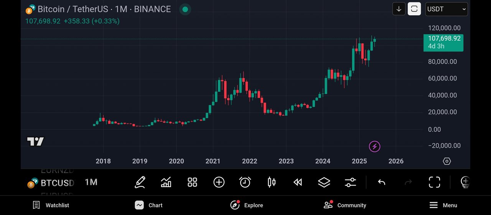Click the 2026 time axis label
The width and height of the screenshot is (491, 215).
pyautogui.click(x=396, y=161)
